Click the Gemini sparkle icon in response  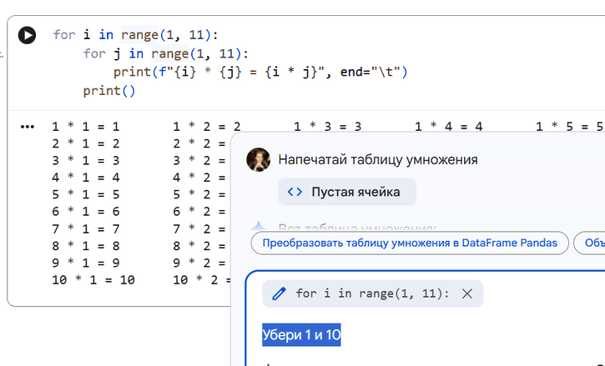[259, 226]
